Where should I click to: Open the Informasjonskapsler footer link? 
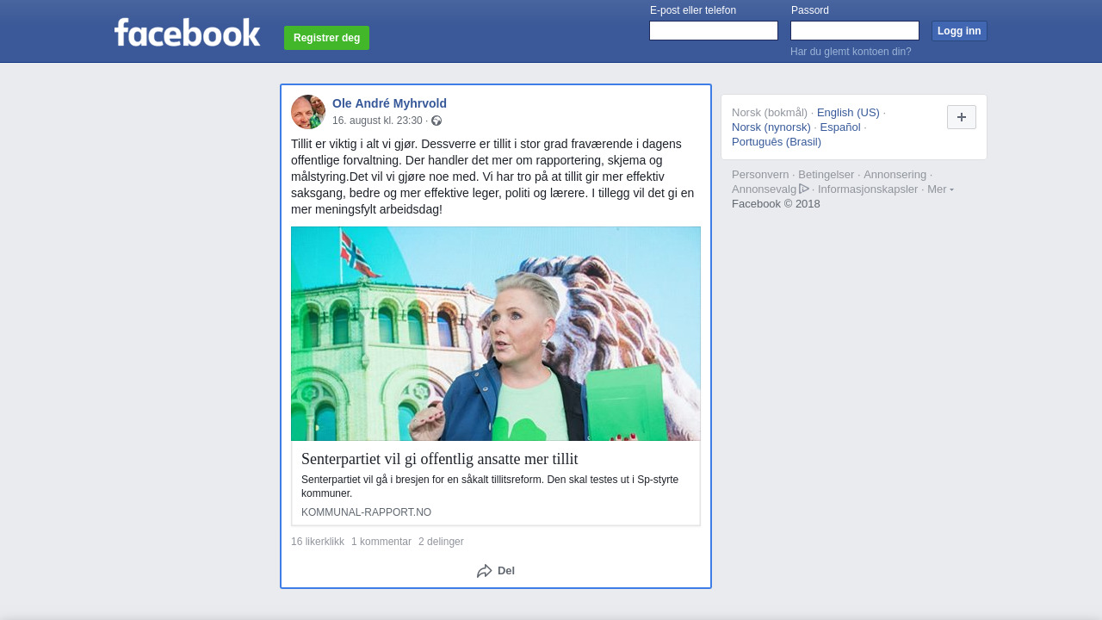point(868,189)
